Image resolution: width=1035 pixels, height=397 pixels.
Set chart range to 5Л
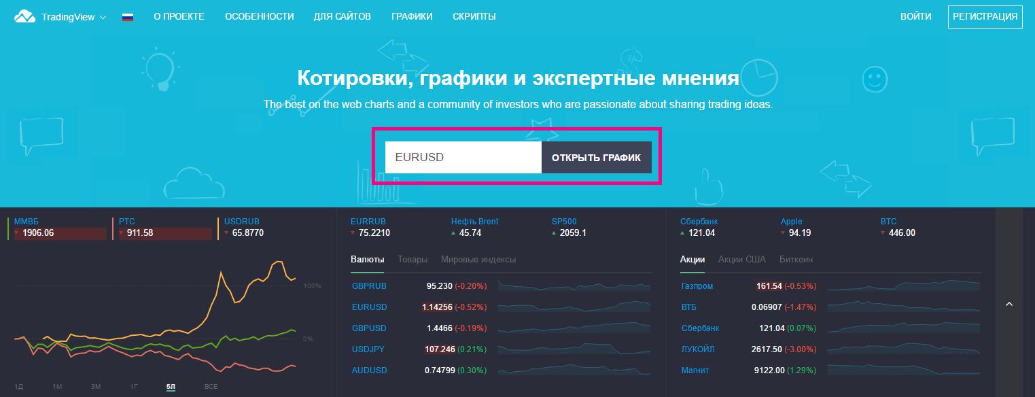171,386
